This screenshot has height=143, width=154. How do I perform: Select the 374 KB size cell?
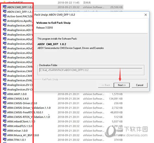(x=118, y=140)
